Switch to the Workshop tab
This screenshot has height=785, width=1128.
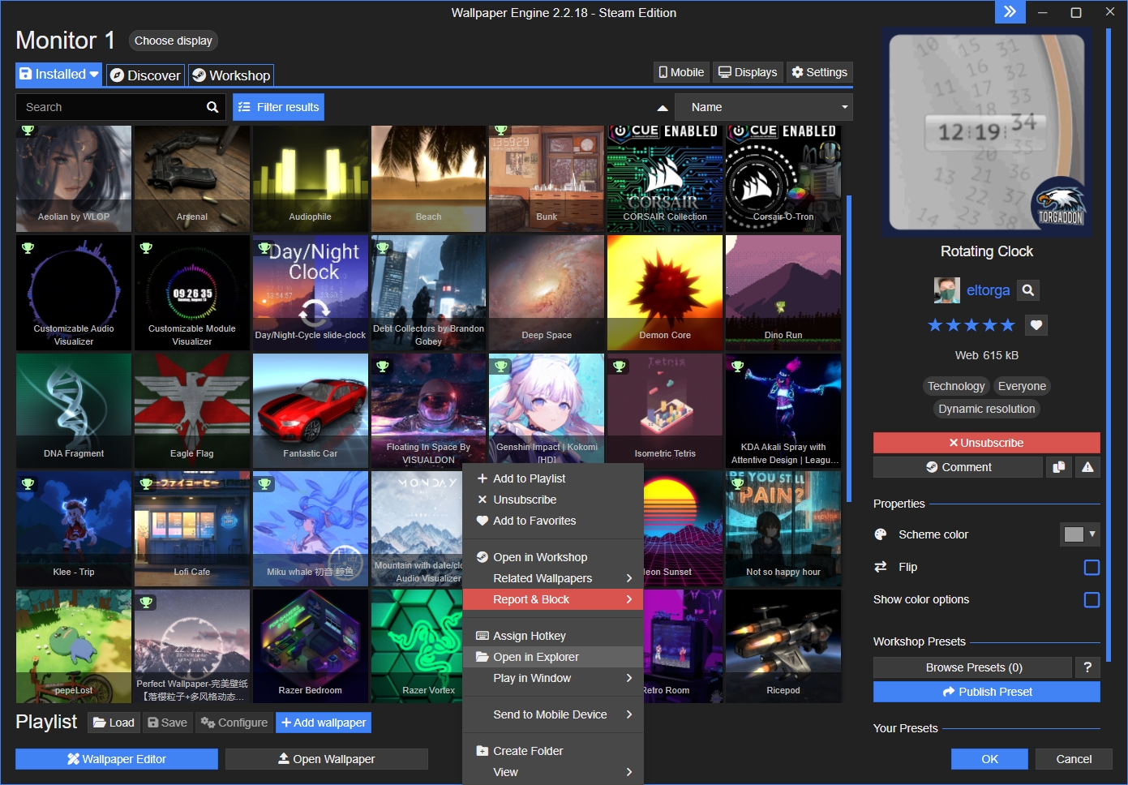231,75
